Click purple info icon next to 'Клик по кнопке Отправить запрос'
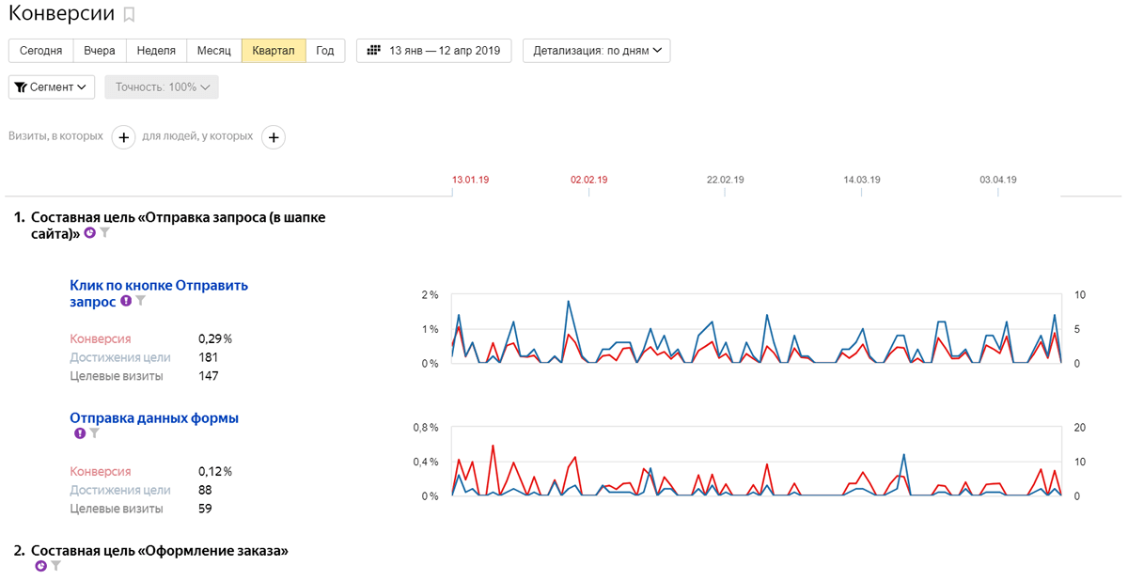The image size is (1128, 581). pyautogui.click(x=126, y=301)
